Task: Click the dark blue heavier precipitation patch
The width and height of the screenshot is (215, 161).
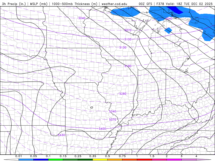Action: click(175, 10)
